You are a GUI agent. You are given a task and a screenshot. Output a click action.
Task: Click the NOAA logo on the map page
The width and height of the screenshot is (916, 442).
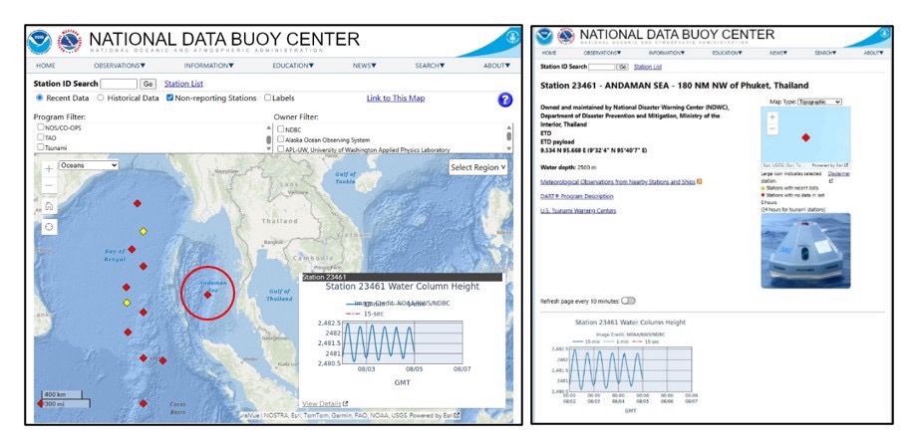coord(40,43)
